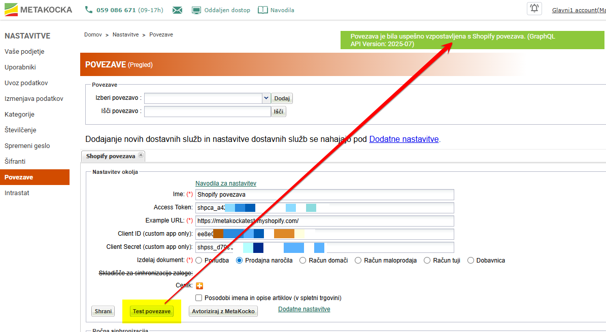Select Povezave in the sidebar
Viewport: 606px width, 332px height.
click(35, 177)
